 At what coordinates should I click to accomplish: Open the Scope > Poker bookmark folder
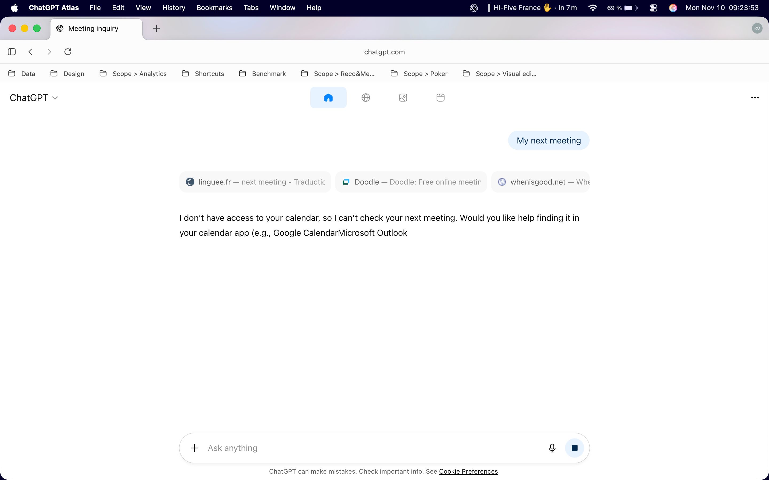point(425,73)
